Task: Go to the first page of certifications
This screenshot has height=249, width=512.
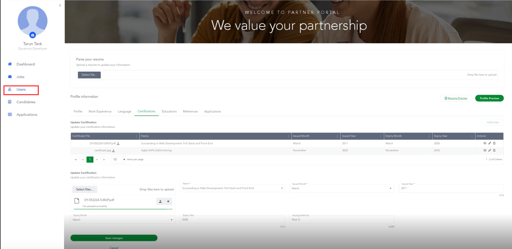Action: pyautogui.click(x=76, y=159)
